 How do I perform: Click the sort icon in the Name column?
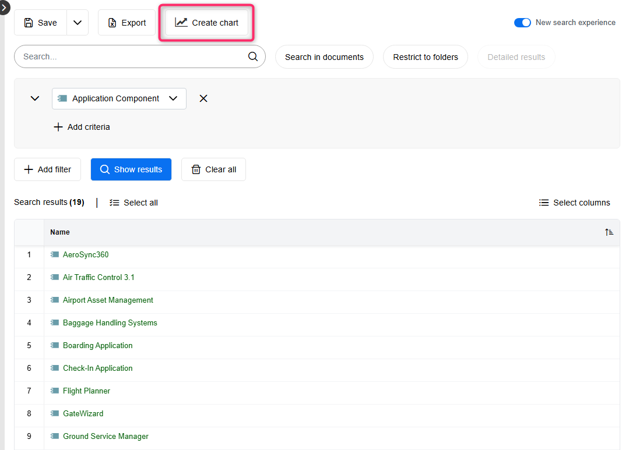click(x=609, y=232)
